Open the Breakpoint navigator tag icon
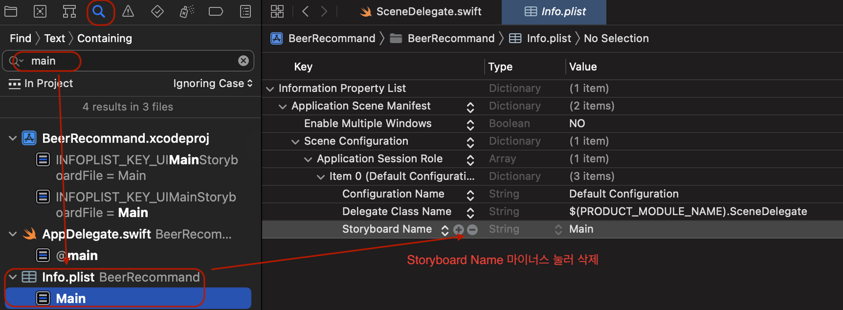The width and height of the screenshot is (843, 310). click(x=216, y=11)
